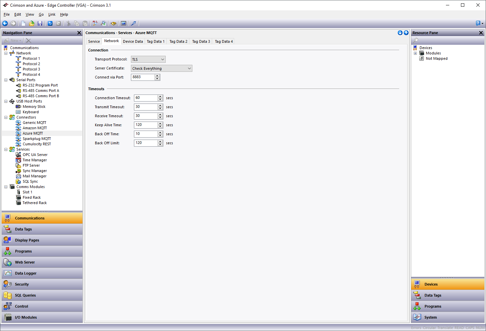
Task: Click the binoculars toolbar icon
Action: (114, 23)
